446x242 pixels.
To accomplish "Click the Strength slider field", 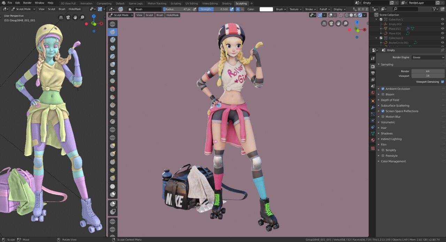I will [x=214, y=9].
